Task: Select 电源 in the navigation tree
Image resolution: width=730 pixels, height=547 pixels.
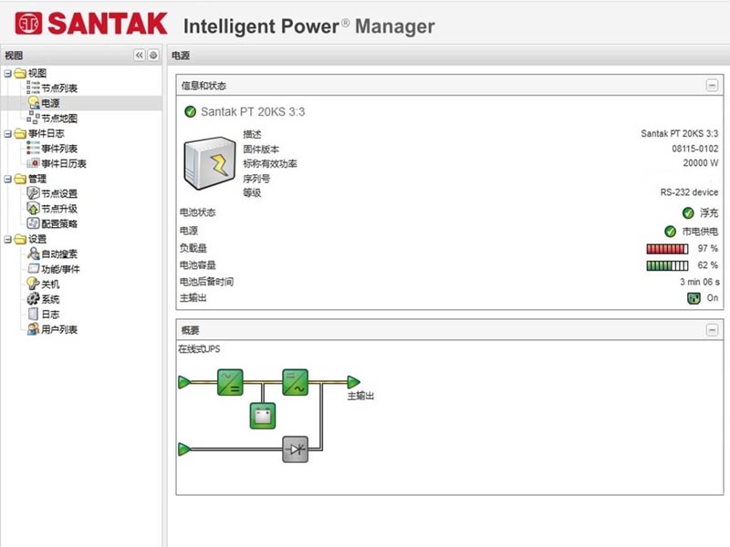Action: [50, 103]
